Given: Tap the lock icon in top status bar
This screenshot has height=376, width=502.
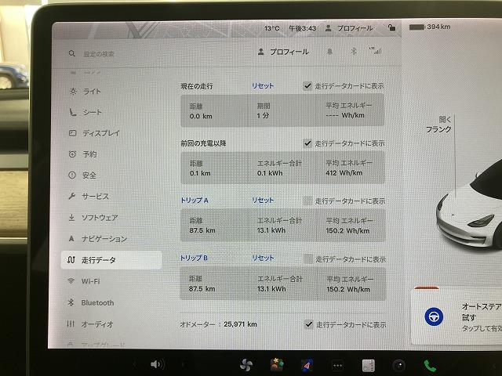Looking at the screenshot, I should click(391, 28).
